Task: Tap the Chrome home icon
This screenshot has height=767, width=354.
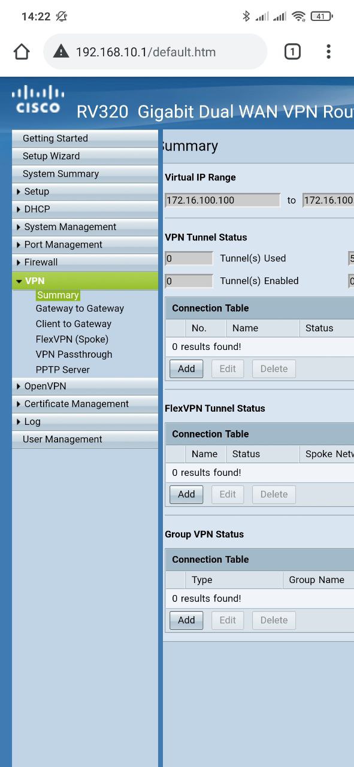Action: click(x=22, y=52)
